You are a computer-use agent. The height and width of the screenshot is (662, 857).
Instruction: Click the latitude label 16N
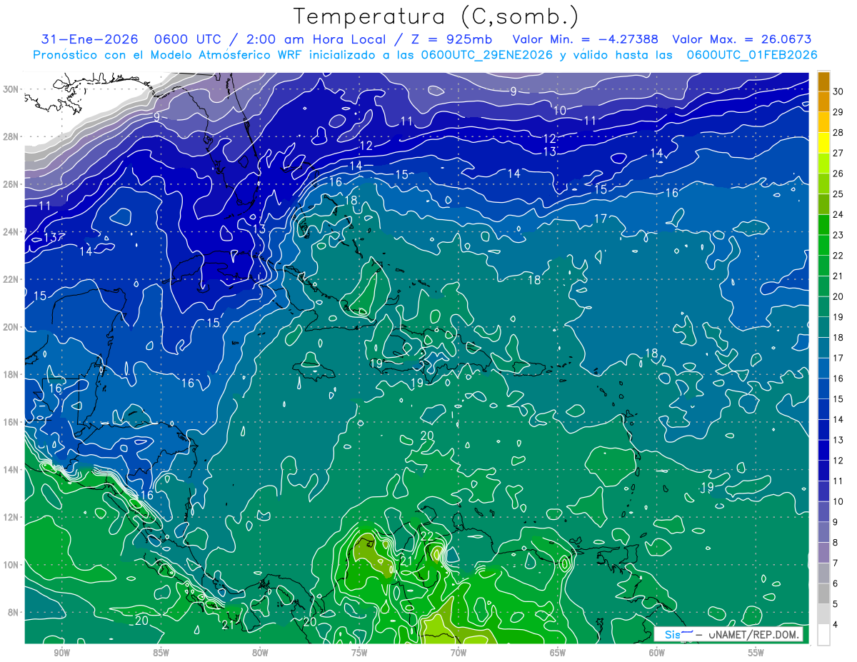tap(11, 422)
